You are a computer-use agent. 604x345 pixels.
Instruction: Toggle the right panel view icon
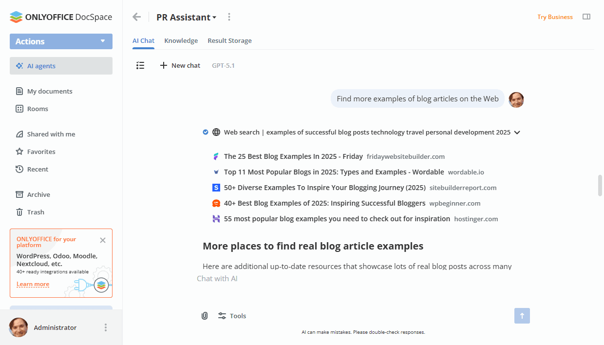(586, 16)
